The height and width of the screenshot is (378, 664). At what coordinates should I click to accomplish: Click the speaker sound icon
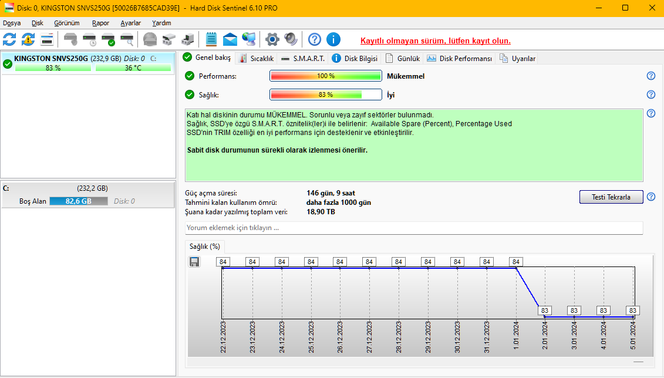(291, 39)
